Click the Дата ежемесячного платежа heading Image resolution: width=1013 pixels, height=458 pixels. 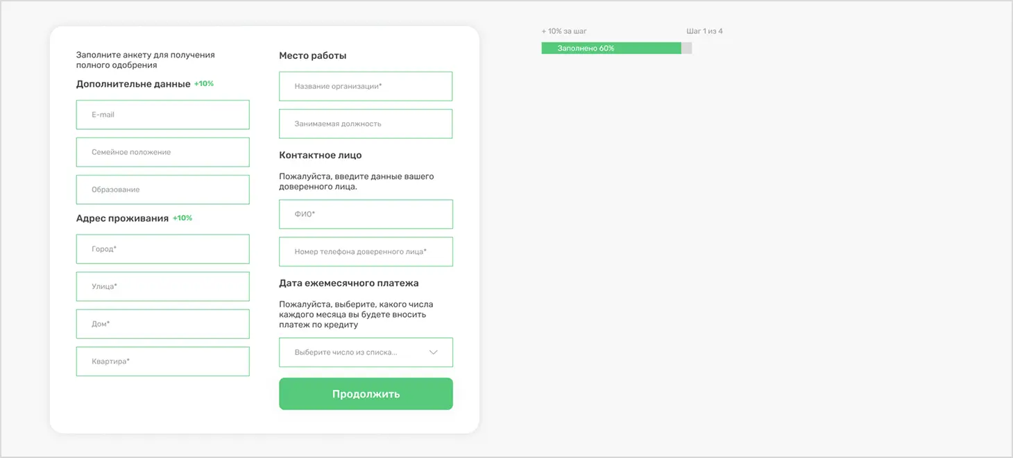[348, 283]
